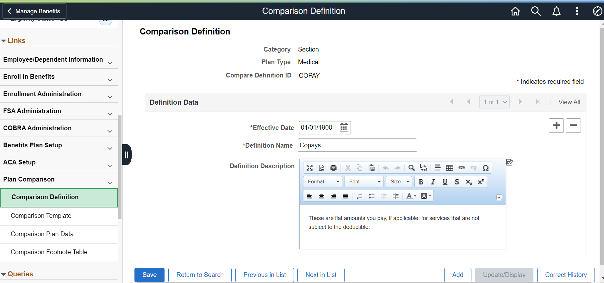Expand the Benefits Plan Setup section

(59, 145)
